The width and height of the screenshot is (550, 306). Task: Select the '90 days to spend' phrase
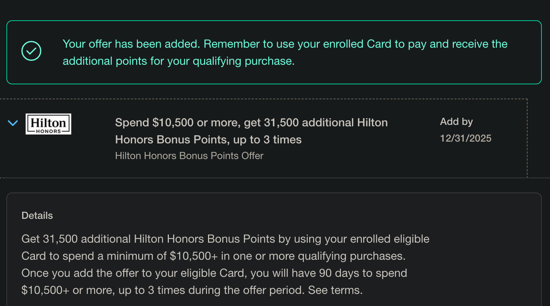tap(363, 273)
